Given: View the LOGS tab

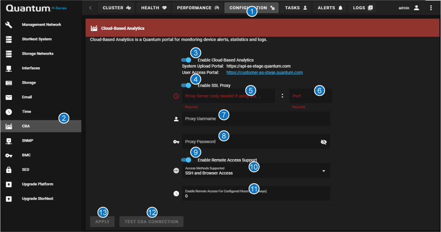Looking at the screenshot, I should (x=363, y=8).
